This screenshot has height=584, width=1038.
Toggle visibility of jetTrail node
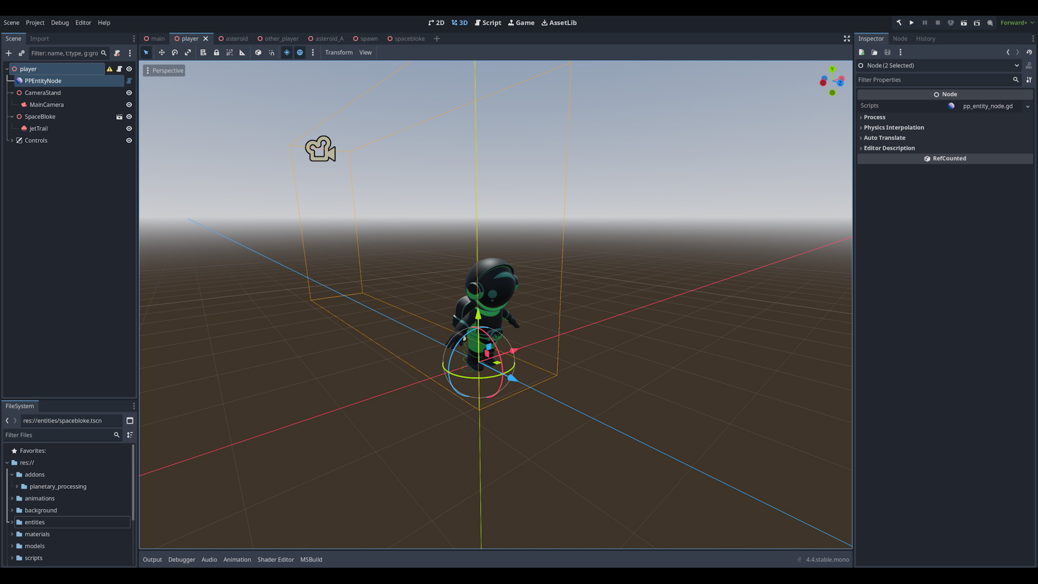[129, 129]
